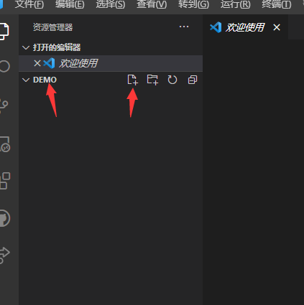
Task: Open the Live Share arrow icon view
Action: pyautogui.click(x=4, y=255)
